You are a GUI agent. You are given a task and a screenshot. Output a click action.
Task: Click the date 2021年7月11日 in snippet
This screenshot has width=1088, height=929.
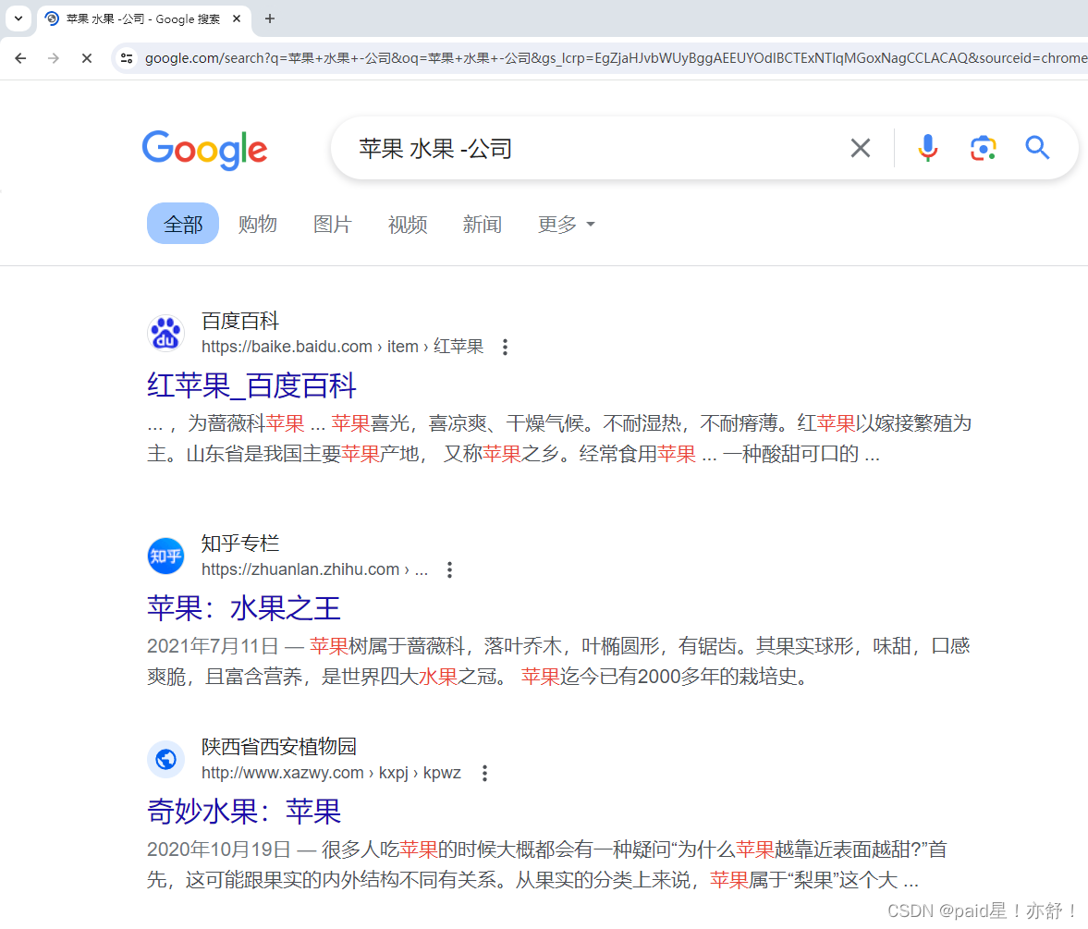(213, 646)
